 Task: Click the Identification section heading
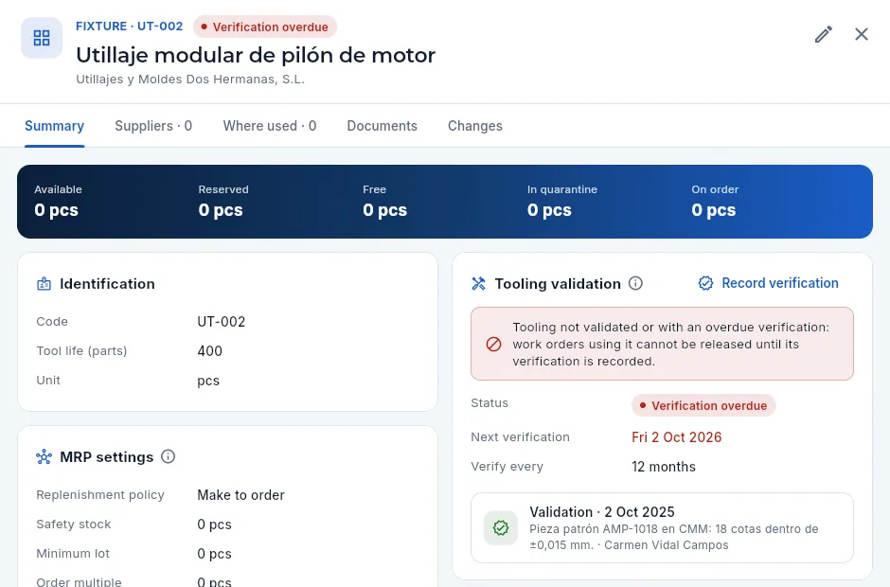[x=107, y=284]
